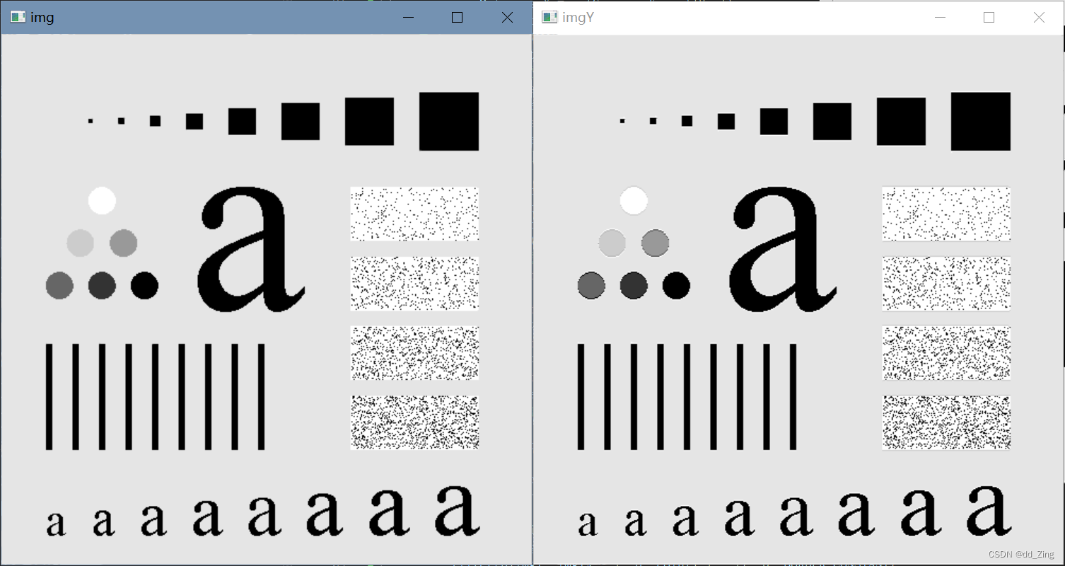
Task: Click the densest noise patch in img window
Action: (414, 422)
